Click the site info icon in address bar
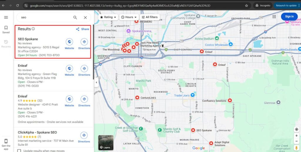301x152 pixels. tap(26, 6)
